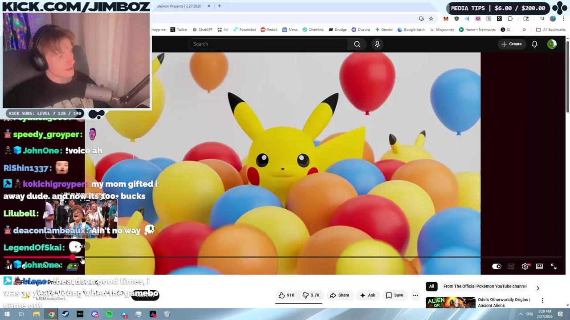The height and width of the screenshot is (320, 570).
Task: Open a new browser tab
Action: (x=219, y=6)
